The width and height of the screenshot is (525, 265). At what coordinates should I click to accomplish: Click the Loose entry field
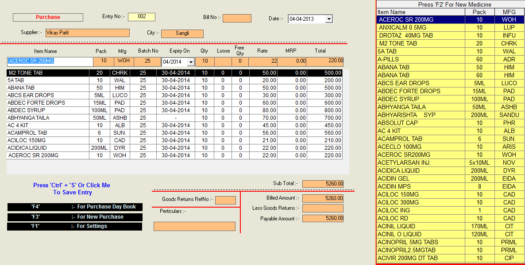(223, 61)
